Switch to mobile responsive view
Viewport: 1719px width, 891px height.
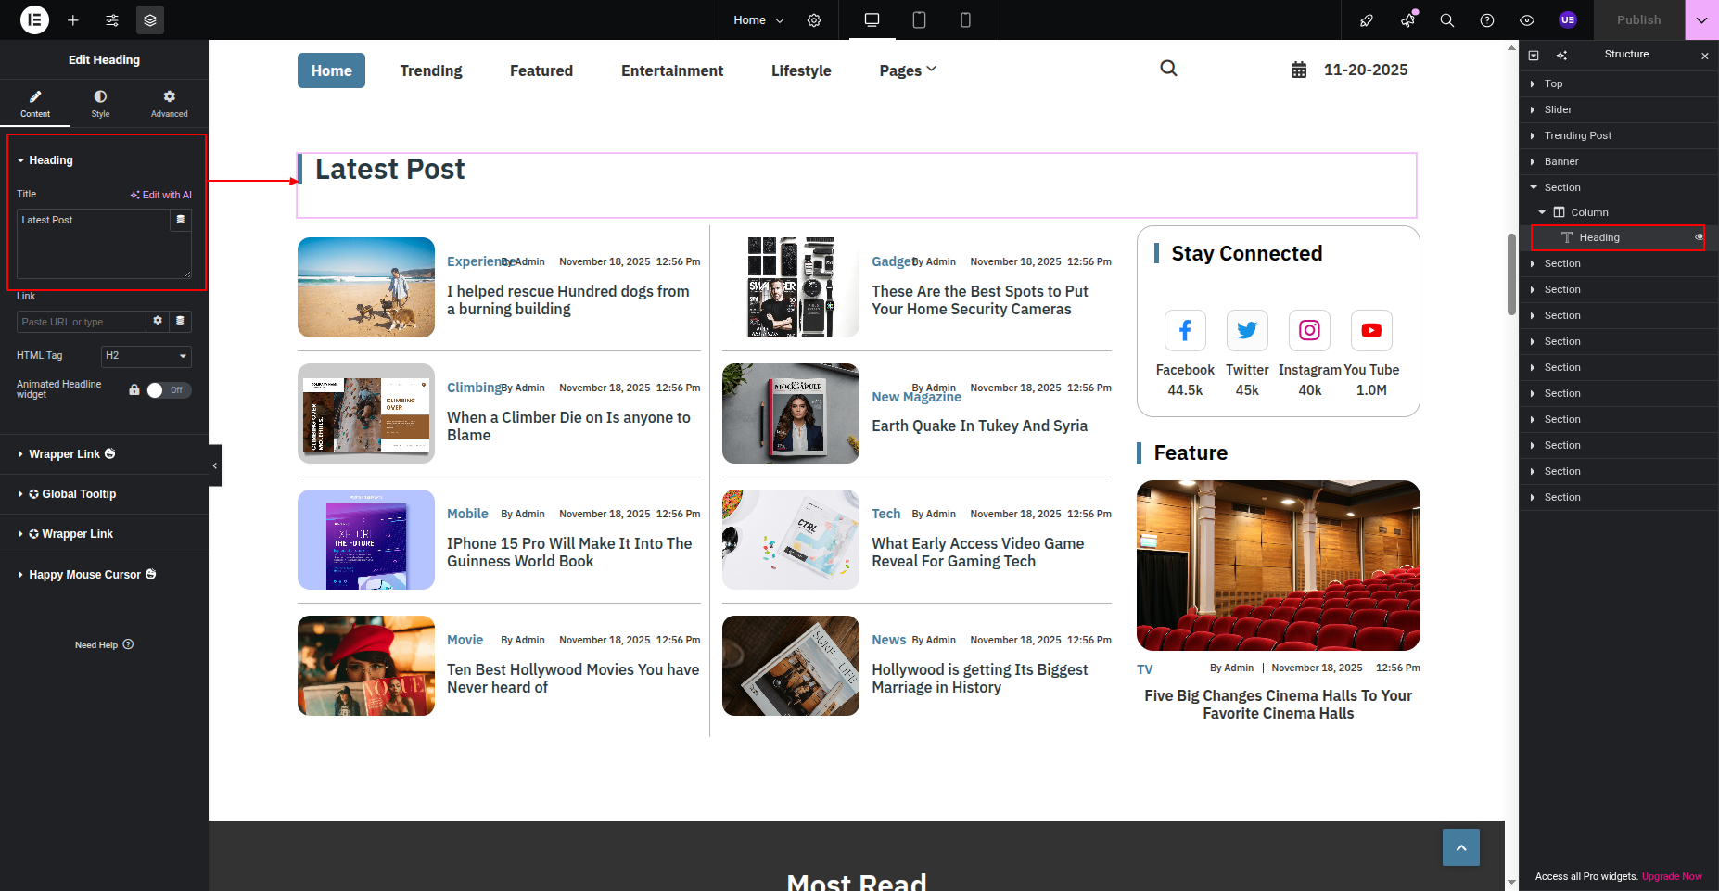tap(965, 20)
